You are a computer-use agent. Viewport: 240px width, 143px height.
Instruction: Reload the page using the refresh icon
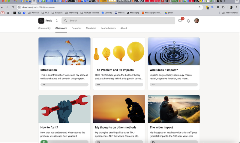[x=13, y=7]
